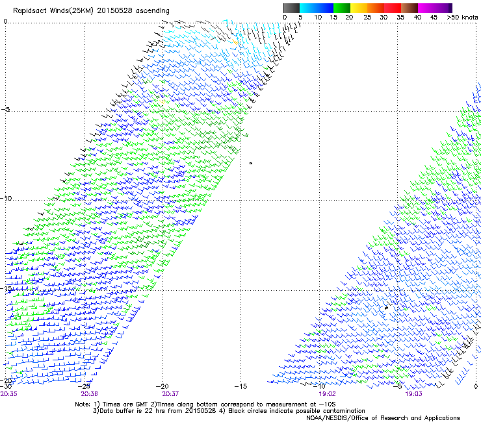Click the purple time label "20:35"
This screenshot has height=422, width=481.
pos(9,394)
